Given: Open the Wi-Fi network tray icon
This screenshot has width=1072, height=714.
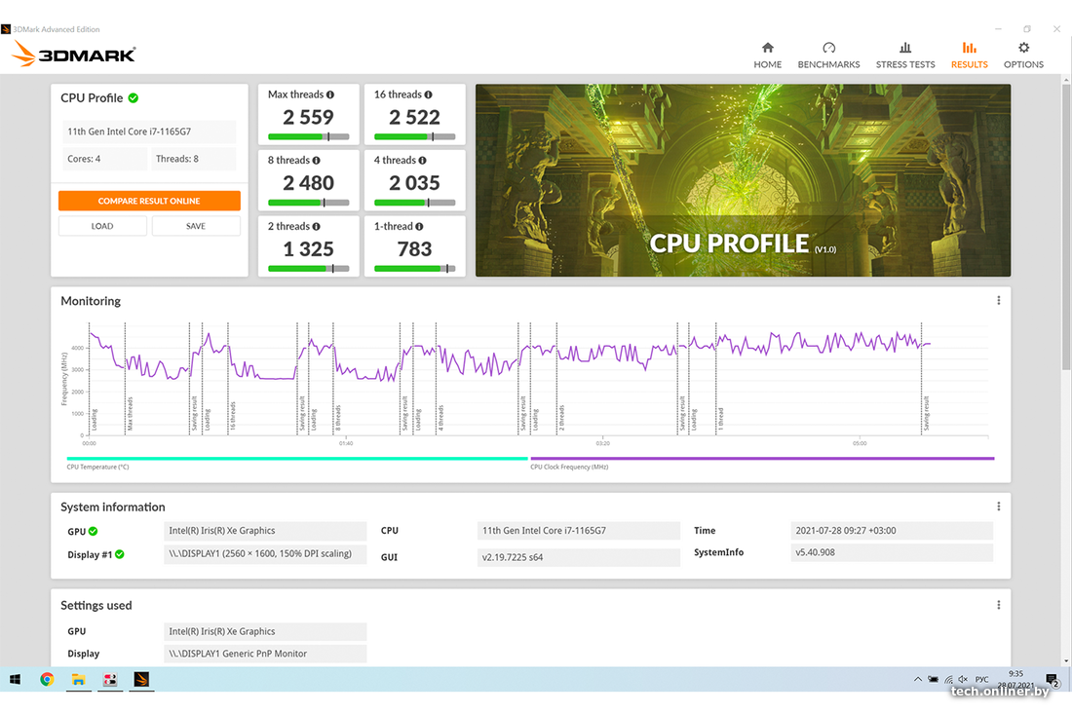Looking at the screenshot, I should pos(949,679).
